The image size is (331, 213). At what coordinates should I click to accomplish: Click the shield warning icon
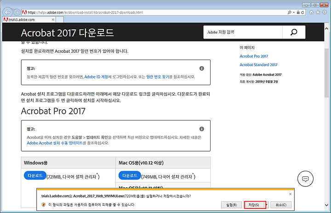pyautogui.click(x=44, y=205)
